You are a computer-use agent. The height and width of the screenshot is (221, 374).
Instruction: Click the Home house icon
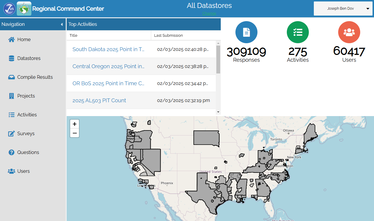pos(11,40)
